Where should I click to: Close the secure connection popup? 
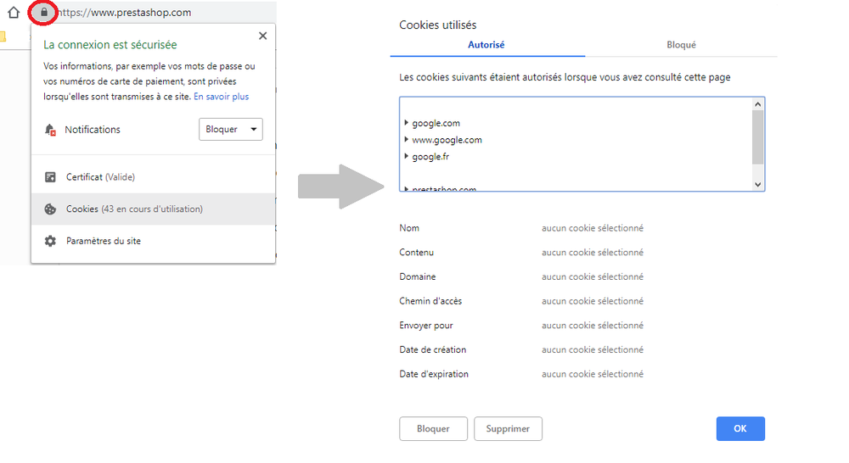[262, 36]
